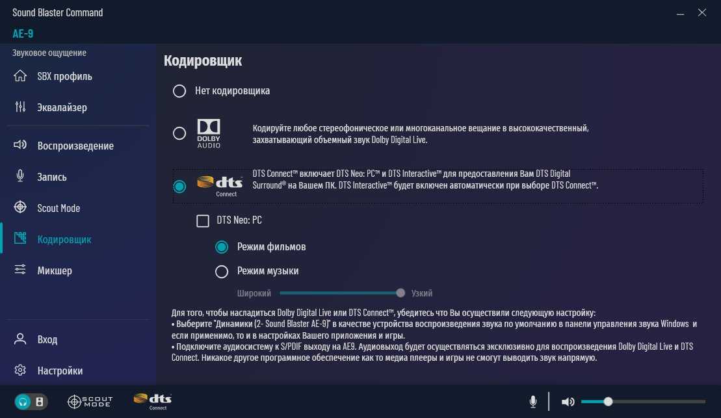Image resolution: width=721 pixels, height=418 pixels.
Task: Click the Широкий–Узкий width slider handle
Action: pos(400,293)
